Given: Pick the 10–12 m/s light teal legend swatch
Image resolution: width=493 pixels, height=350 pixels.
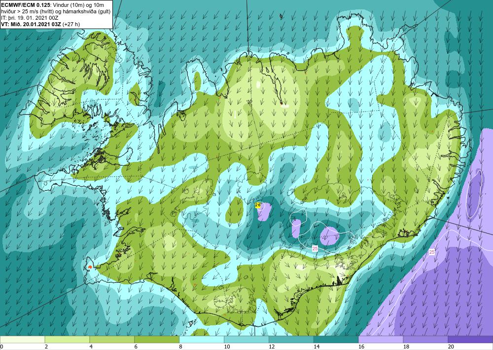Looking at the screenshot, I should (x=246, y=339).
